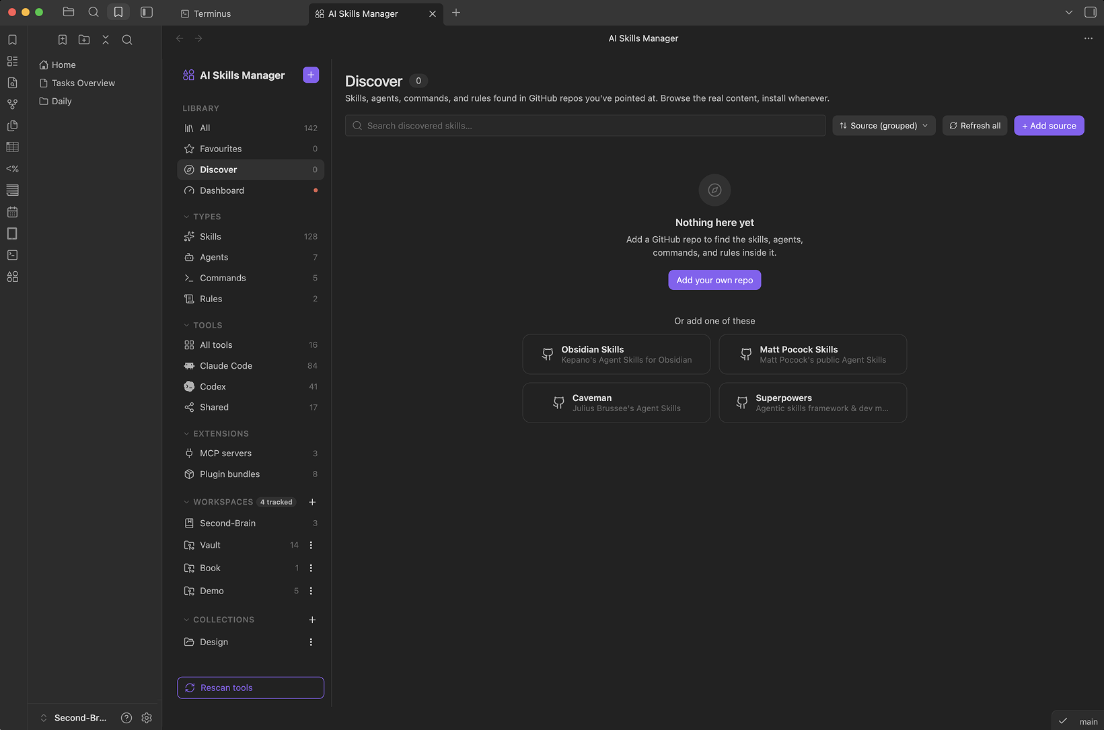Select Discover in Library
The image size is (1104, 730).
point(250,170)
